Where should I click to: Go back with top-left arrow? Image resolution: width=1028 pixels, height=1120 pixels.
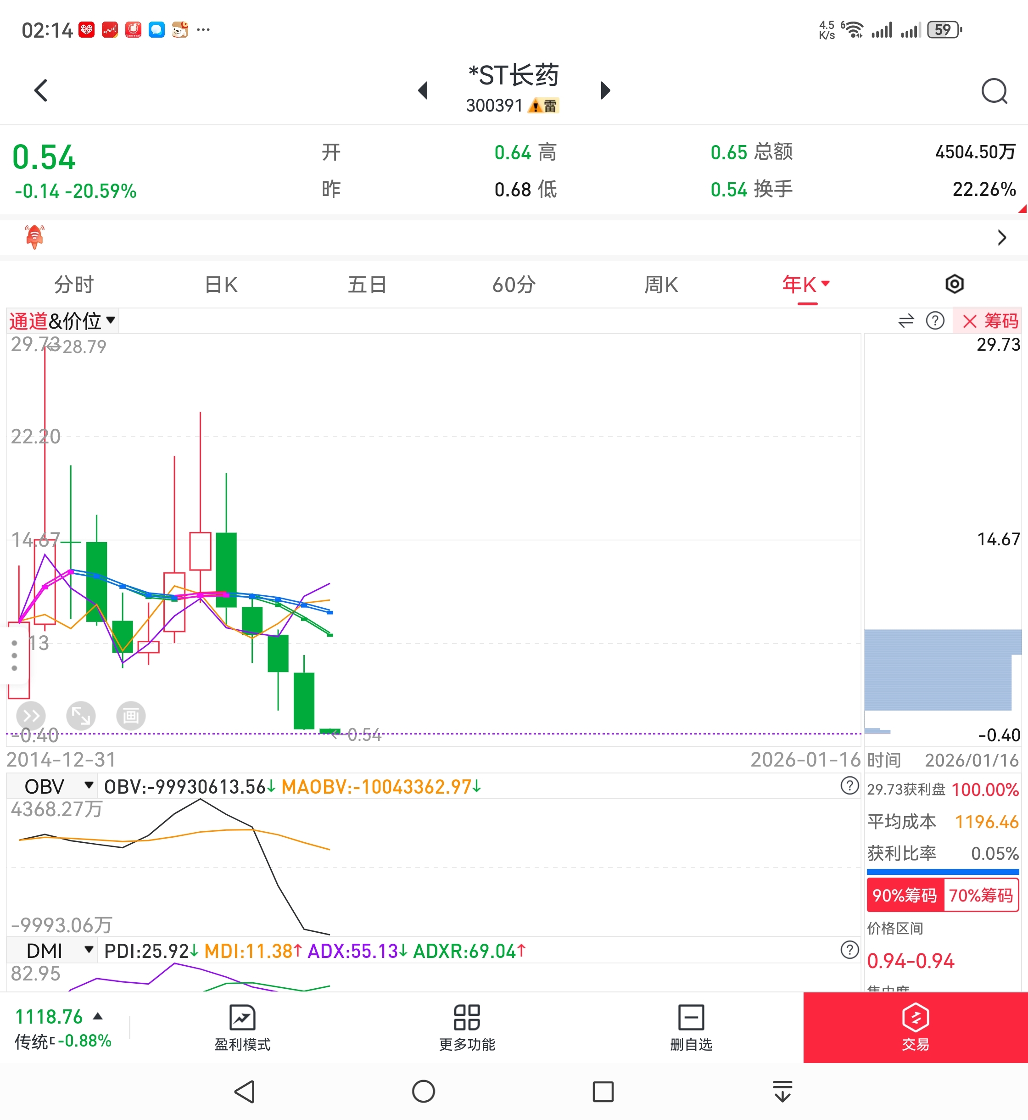point(41,90)
